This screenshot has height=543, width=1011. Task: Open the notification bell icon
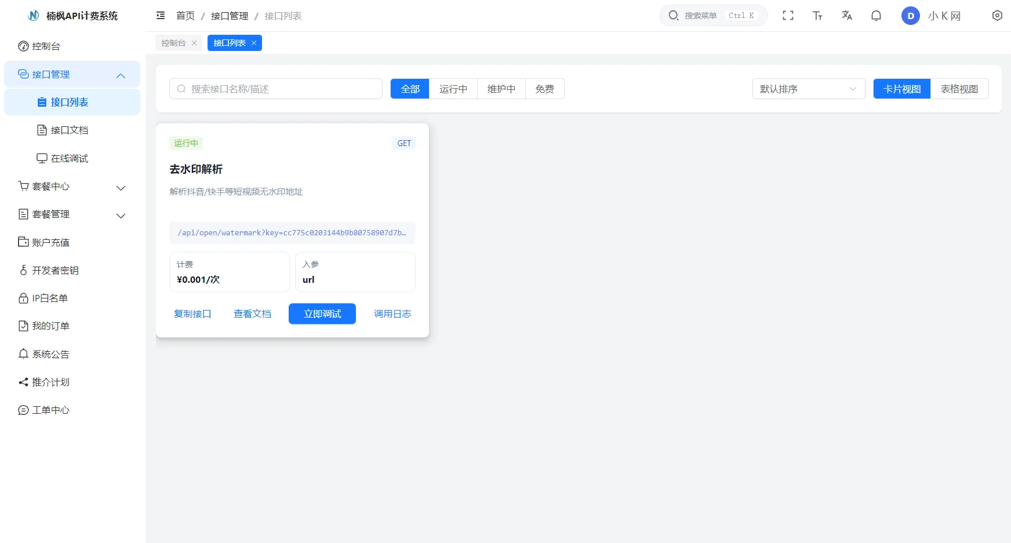(x=876, y=16)
